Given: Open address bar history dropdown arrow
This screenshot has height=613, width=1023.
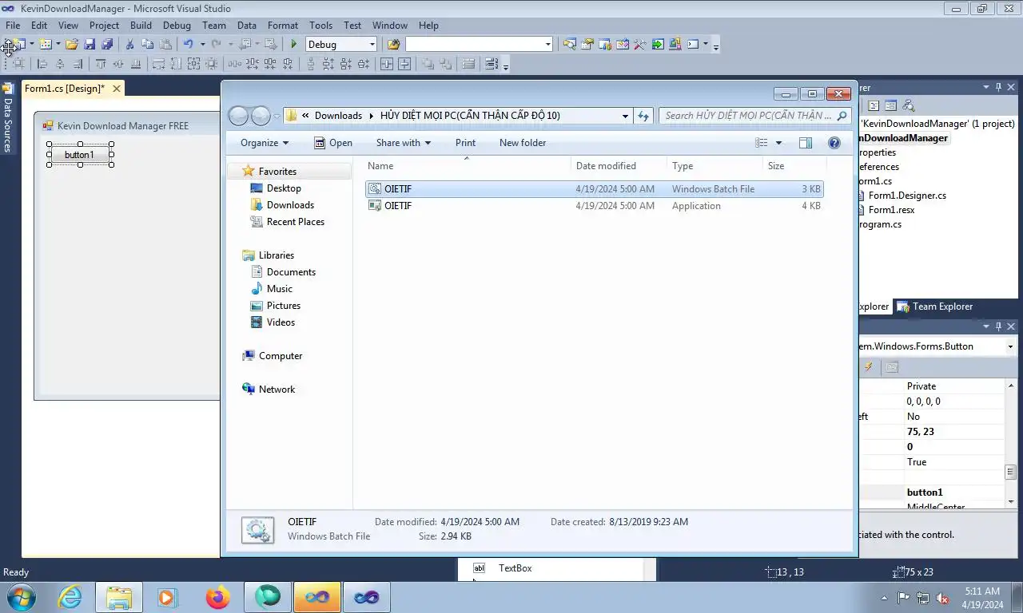Looking at the screenshot, I should [625, 117].
